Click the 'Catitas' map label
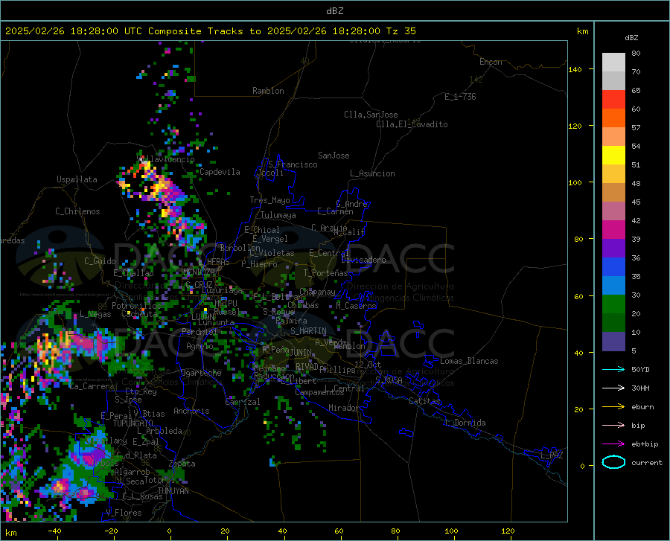This screenshot has width=670, height=541. [x=424, y=401]
